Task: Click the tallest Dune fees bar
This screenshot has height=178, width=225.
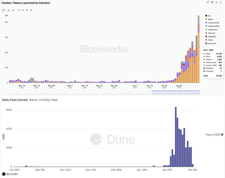Action: pyautogui.click(x=176, y=137)
